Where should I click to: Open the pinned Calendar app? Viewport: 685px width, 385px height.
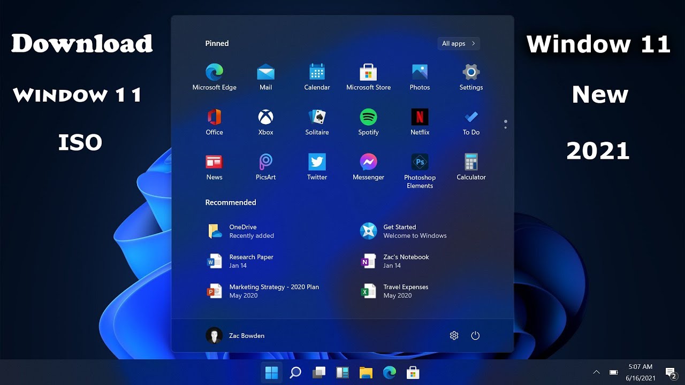tap(317, 77)
